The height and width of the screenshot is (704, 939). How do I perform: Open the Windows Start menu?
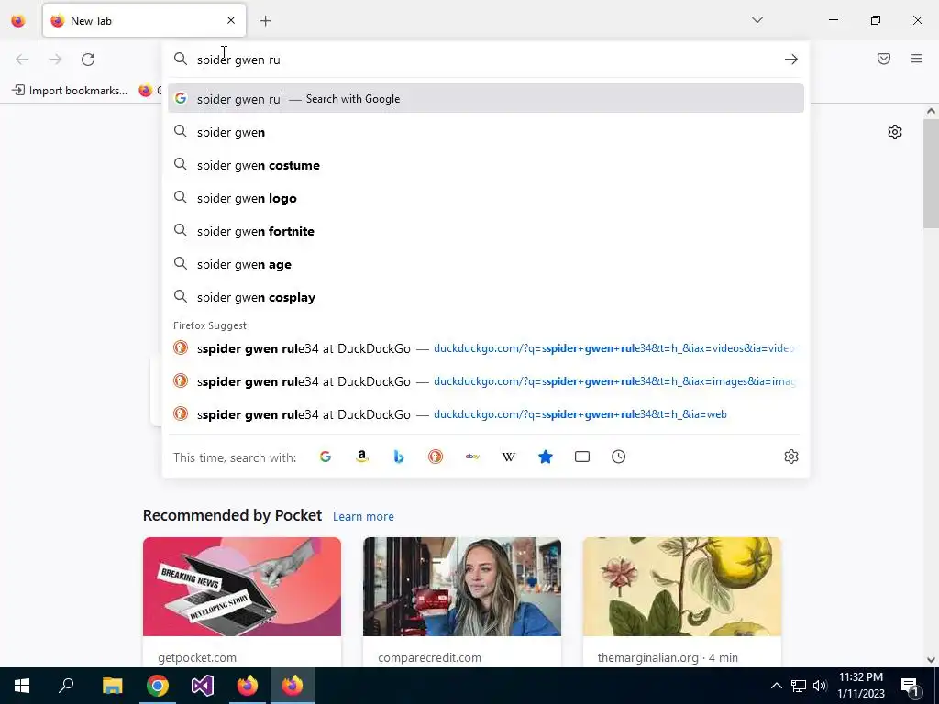[x=22, y=686]
